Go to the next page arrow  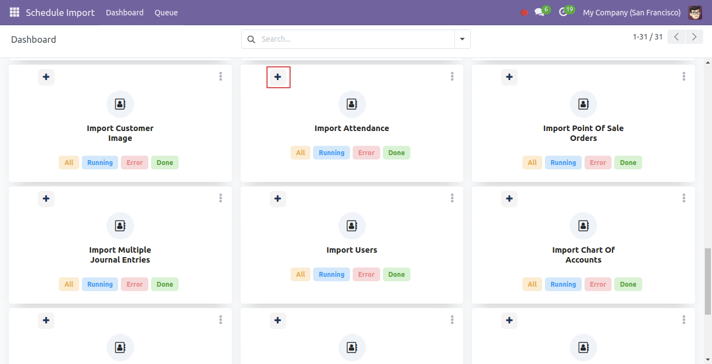click(694, 37)
